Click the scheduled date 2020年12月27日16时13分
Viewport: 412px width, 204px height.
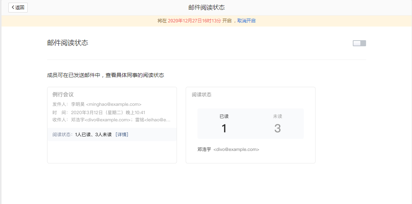pos(194,21)
